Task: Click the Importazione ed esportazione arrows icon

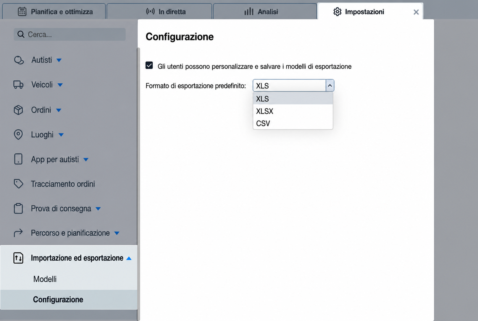Action: (18, 258)
